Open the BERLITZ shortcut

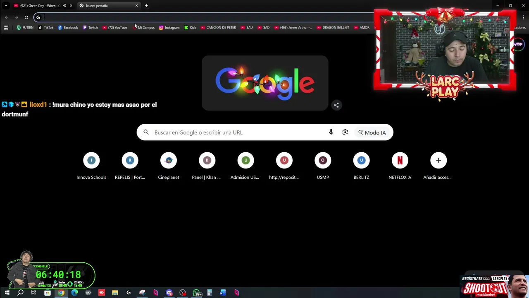[361, 166]
